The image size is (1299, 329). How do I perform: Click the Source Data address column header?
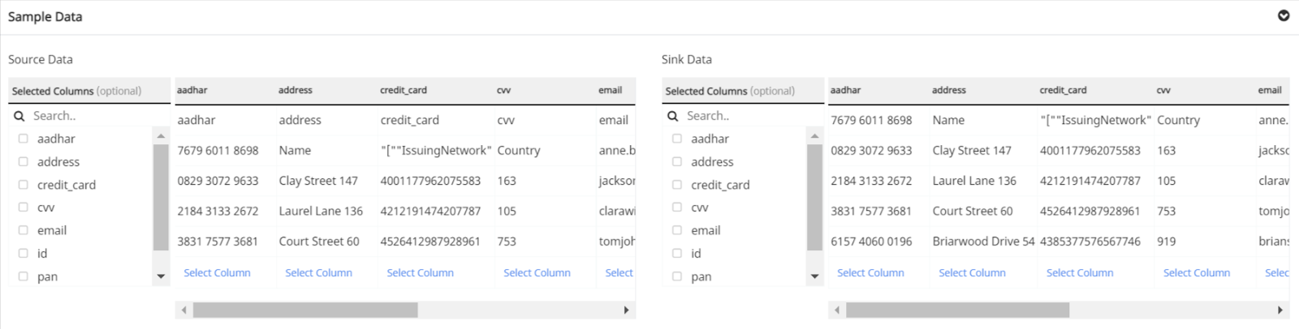(296, 90)
